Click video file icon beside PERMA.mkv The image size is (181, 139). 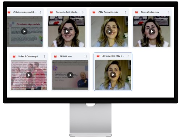click(55, 56)
